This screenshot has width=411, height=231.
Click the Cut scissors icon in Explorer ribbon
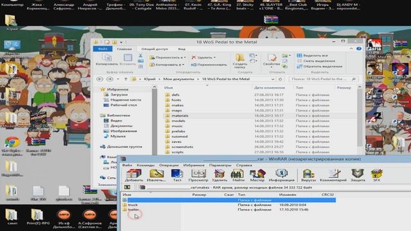(x=141, y=56)
